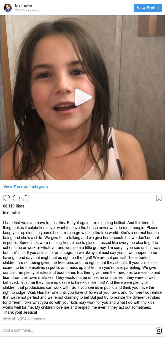The height and width of the screenshot is (340, 165).
Task: Open the View More on Instagram link
Action: click(26, 186)
